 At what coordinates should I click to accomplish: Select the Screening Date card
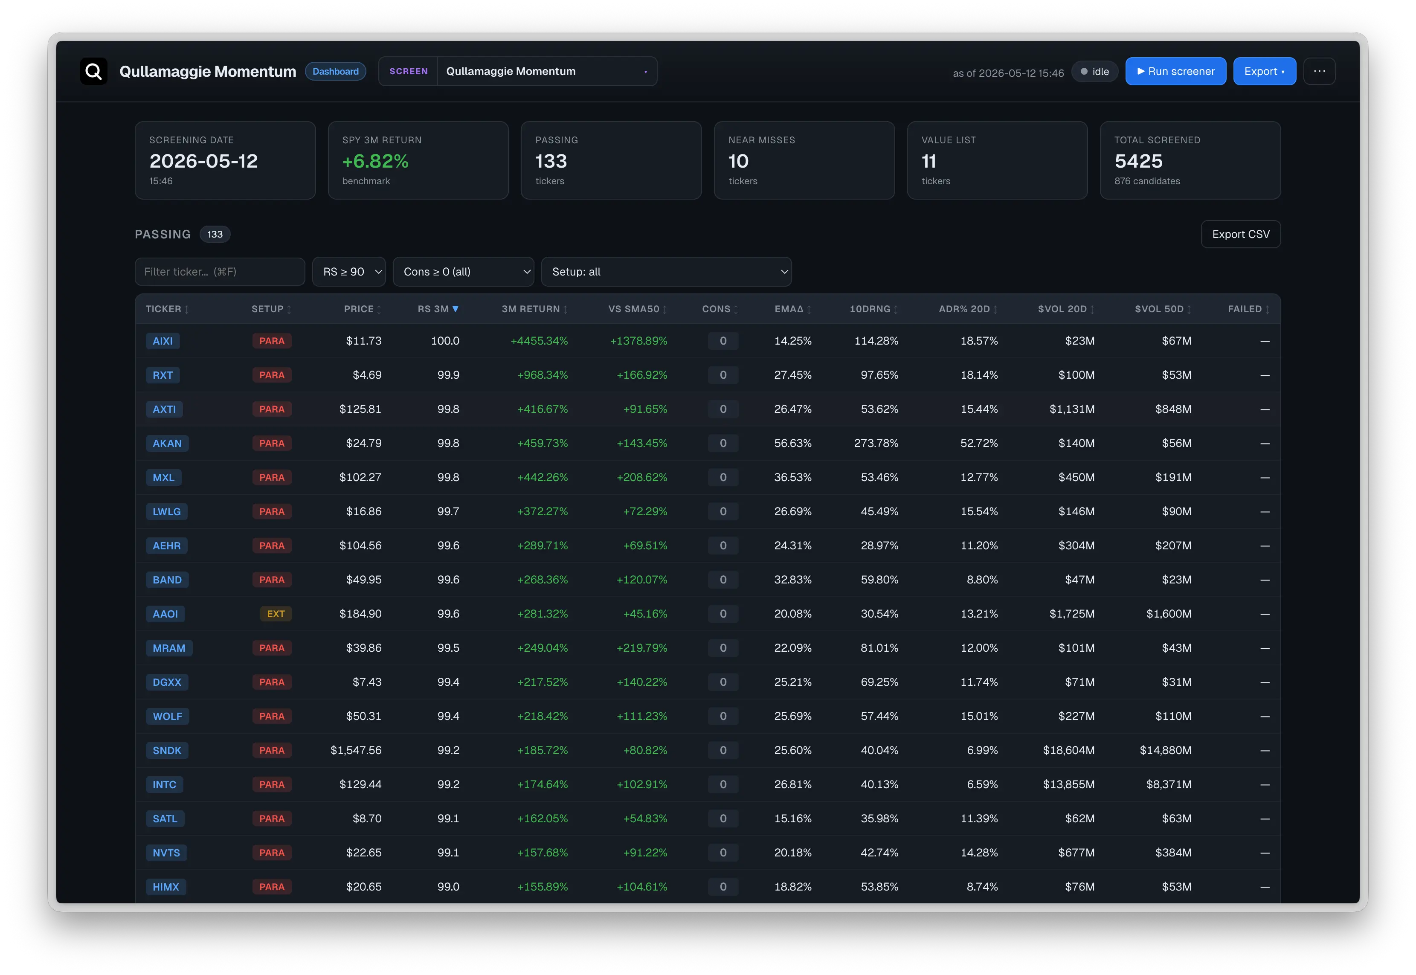pyautogui.click(x=225, y=161)
